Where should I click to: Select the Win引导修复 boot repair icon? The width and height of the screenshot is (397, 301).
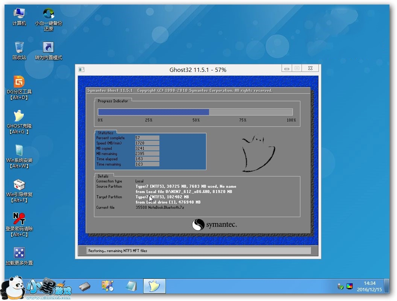pyautogui.click(x=19, y=185)
